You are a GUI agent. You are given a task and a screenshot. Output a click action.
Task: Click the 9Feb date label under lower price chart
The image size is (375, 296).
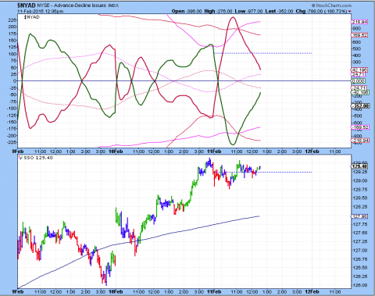point(18,291)
